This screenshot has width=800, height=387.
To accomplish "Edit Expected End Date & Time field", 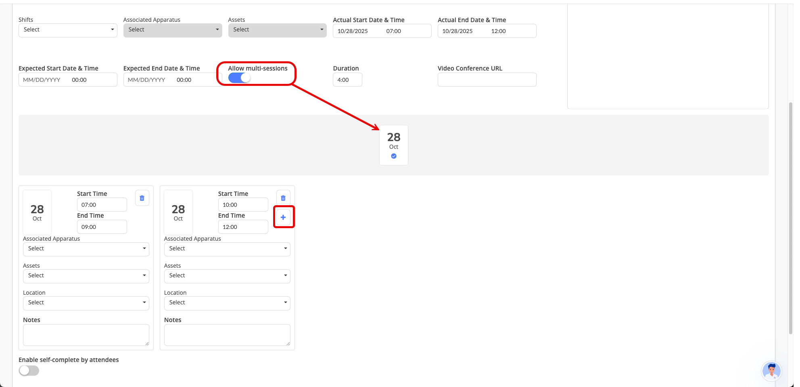I will point(172,80).
